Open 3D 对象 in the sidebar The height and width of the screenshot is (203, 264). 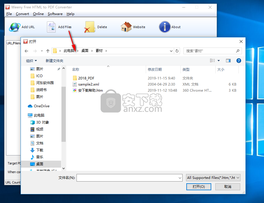[42, 122]
